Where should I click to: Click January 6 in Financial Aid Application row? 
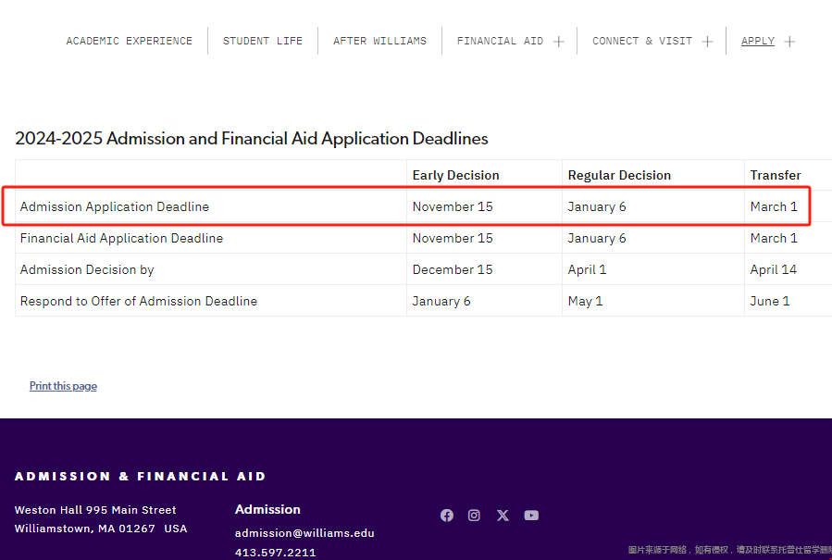coord(597,238)
